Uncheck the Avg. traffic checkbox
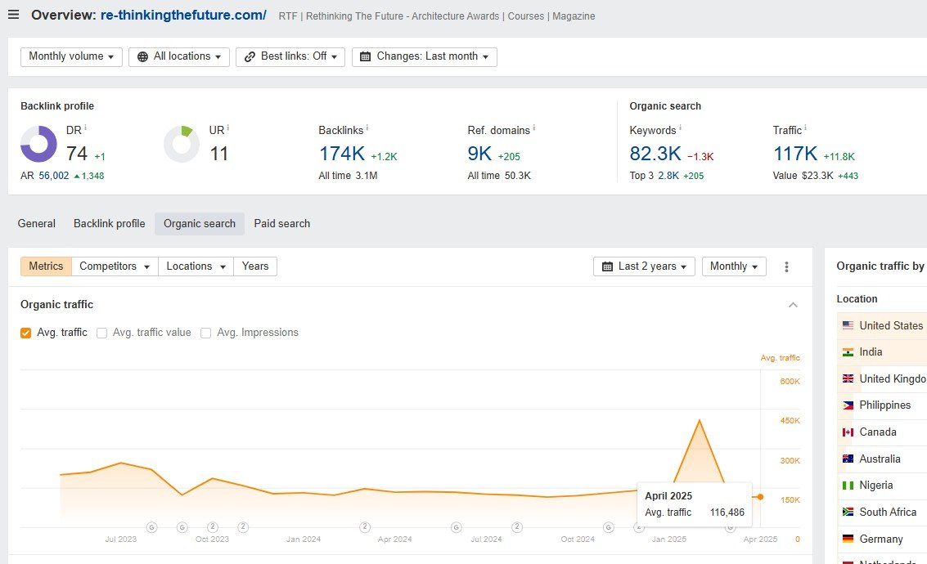 [25, 333]
